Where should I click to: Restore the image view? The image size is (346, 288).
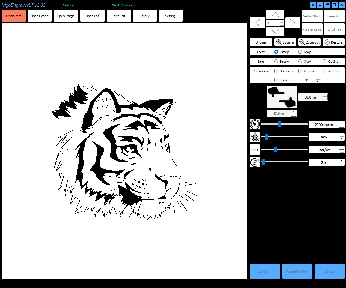pyautogui.click(x=334, y=42)
